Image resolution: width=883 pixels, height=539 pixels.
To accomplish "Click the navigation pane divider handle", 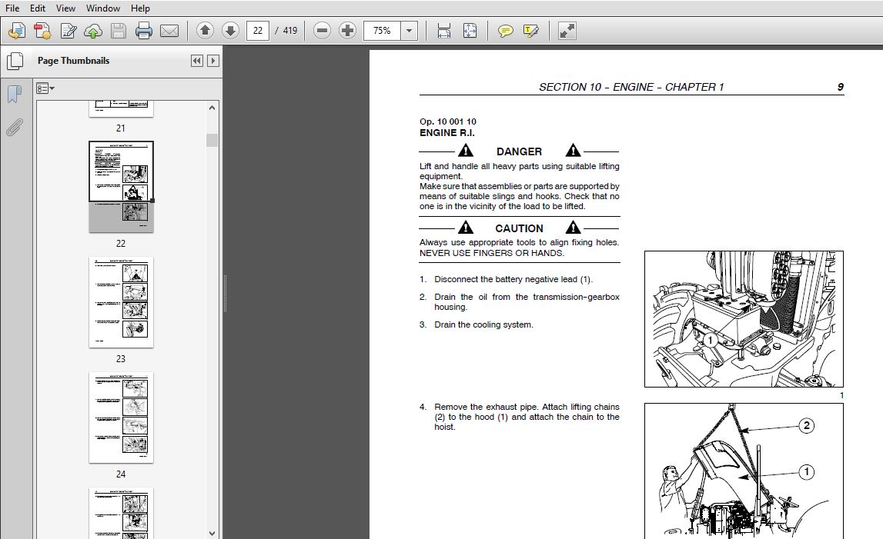I will [226, 293].
